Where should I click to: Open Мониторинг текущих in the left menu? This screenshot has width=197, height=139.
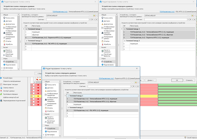coord(11,84)
